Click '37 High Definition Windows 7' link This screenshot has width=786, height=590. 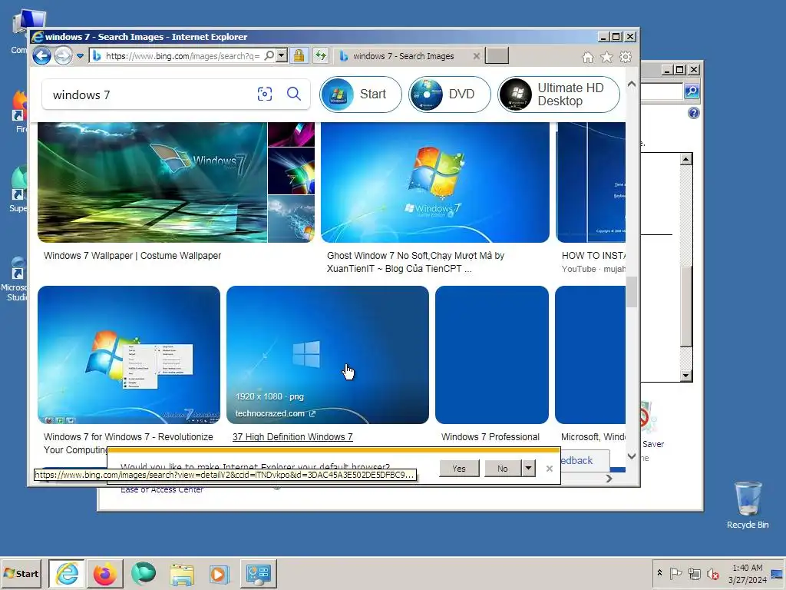point(292,437)
